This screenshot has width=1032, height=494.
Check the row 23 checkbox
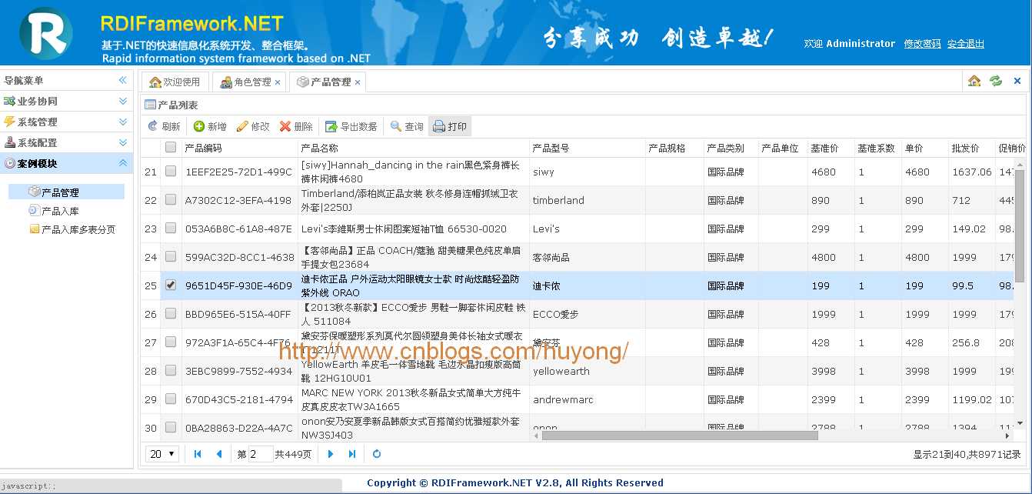pos(171,229)
